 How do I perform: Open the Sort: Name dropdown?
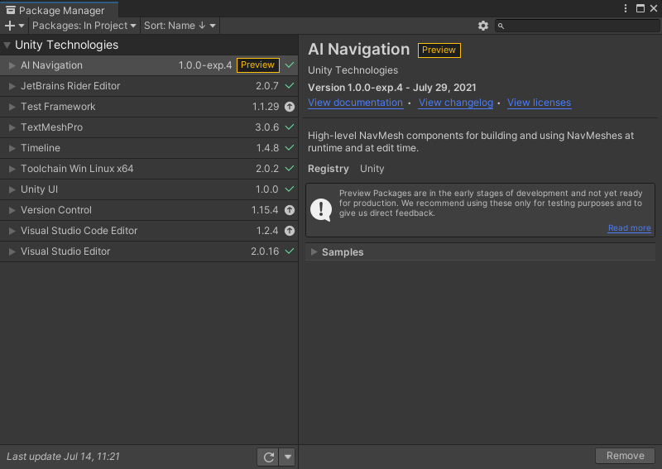tap(180, 26)
